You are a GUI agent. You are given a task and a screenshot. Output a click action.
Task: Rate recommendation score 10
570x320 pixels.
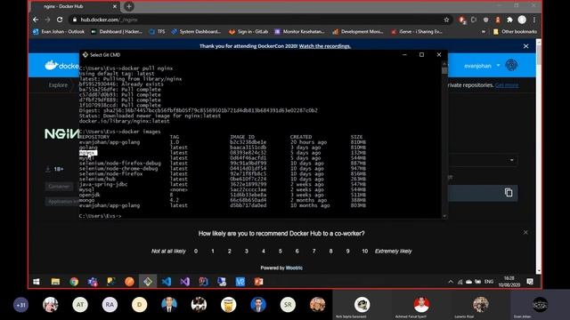[x=364, y=251]
